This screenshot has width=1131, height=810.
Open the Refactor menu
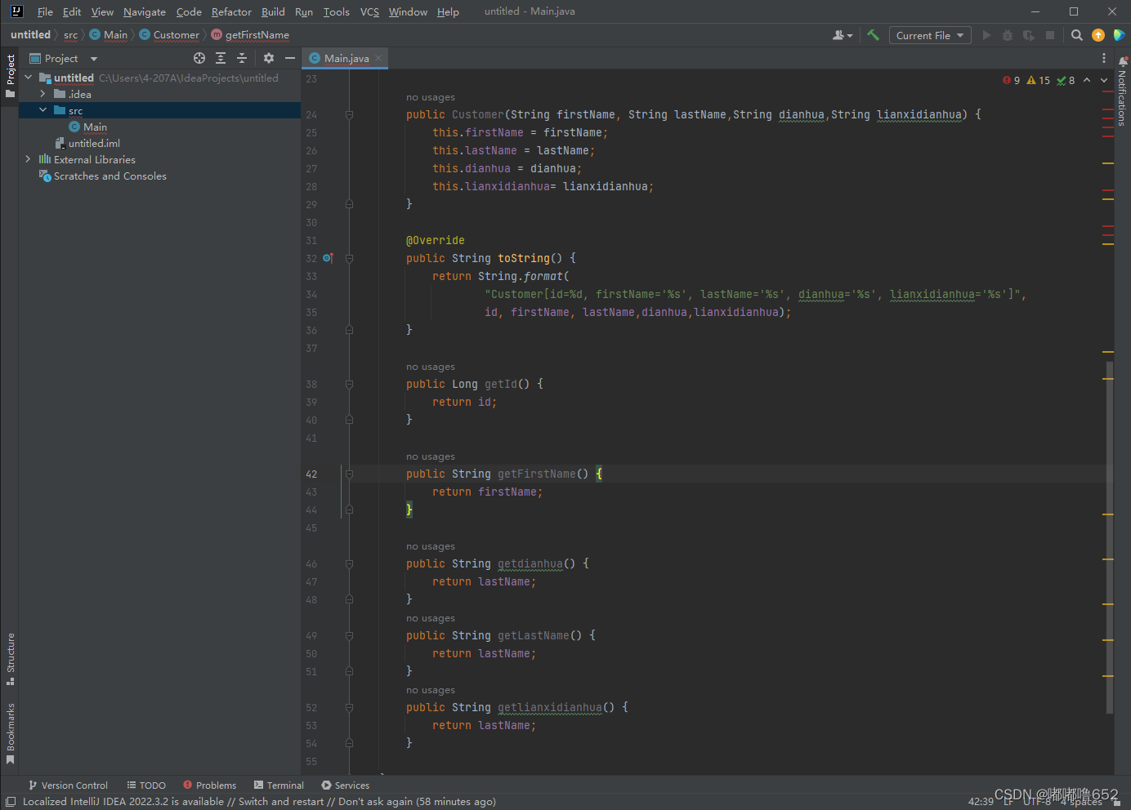[x=231, y=11]
